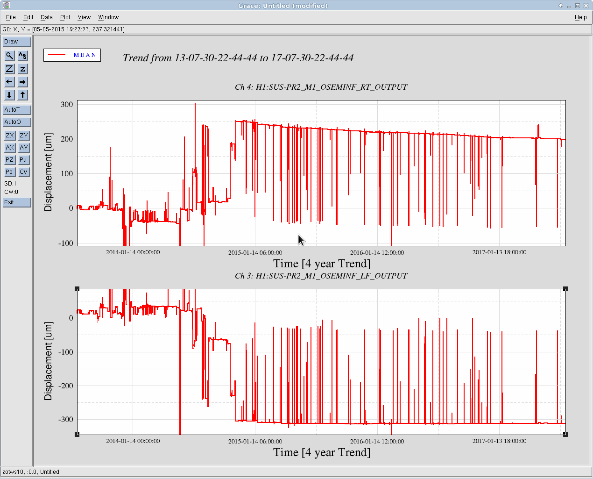Click the 'zotws10, :0.0, Untitled' status bar text
This screenshot has width=593, height=479.
click(31, 472)
